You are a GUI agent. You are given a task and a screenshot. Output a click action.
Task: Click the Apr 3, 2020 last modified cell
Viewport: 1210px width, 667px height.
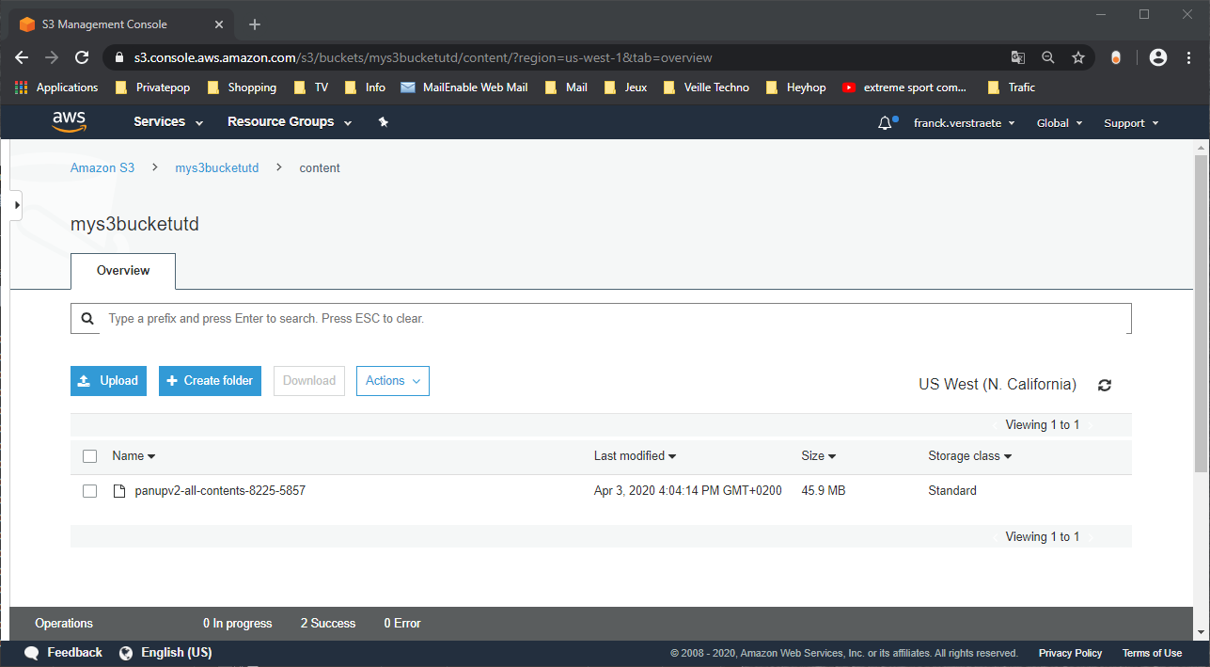click(688, 491)
